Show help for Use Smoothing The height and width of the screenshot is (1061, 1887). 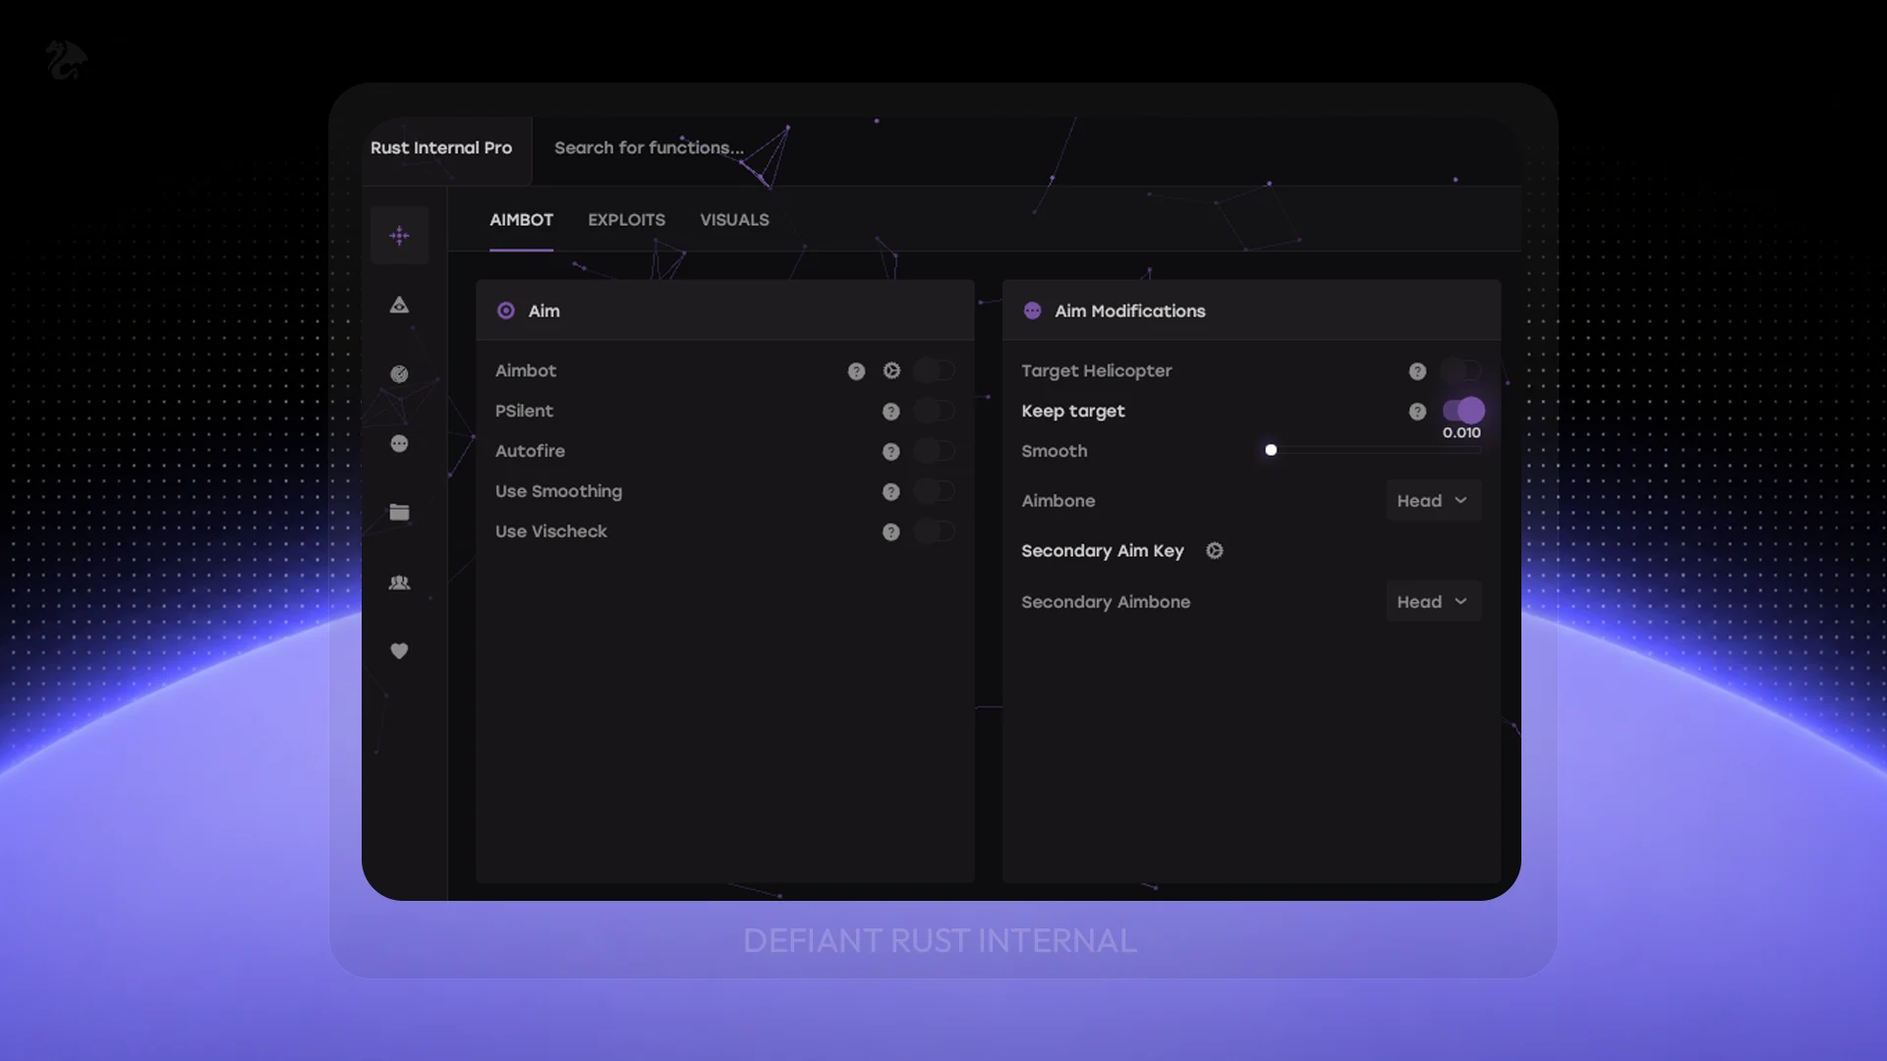[891, 492]
